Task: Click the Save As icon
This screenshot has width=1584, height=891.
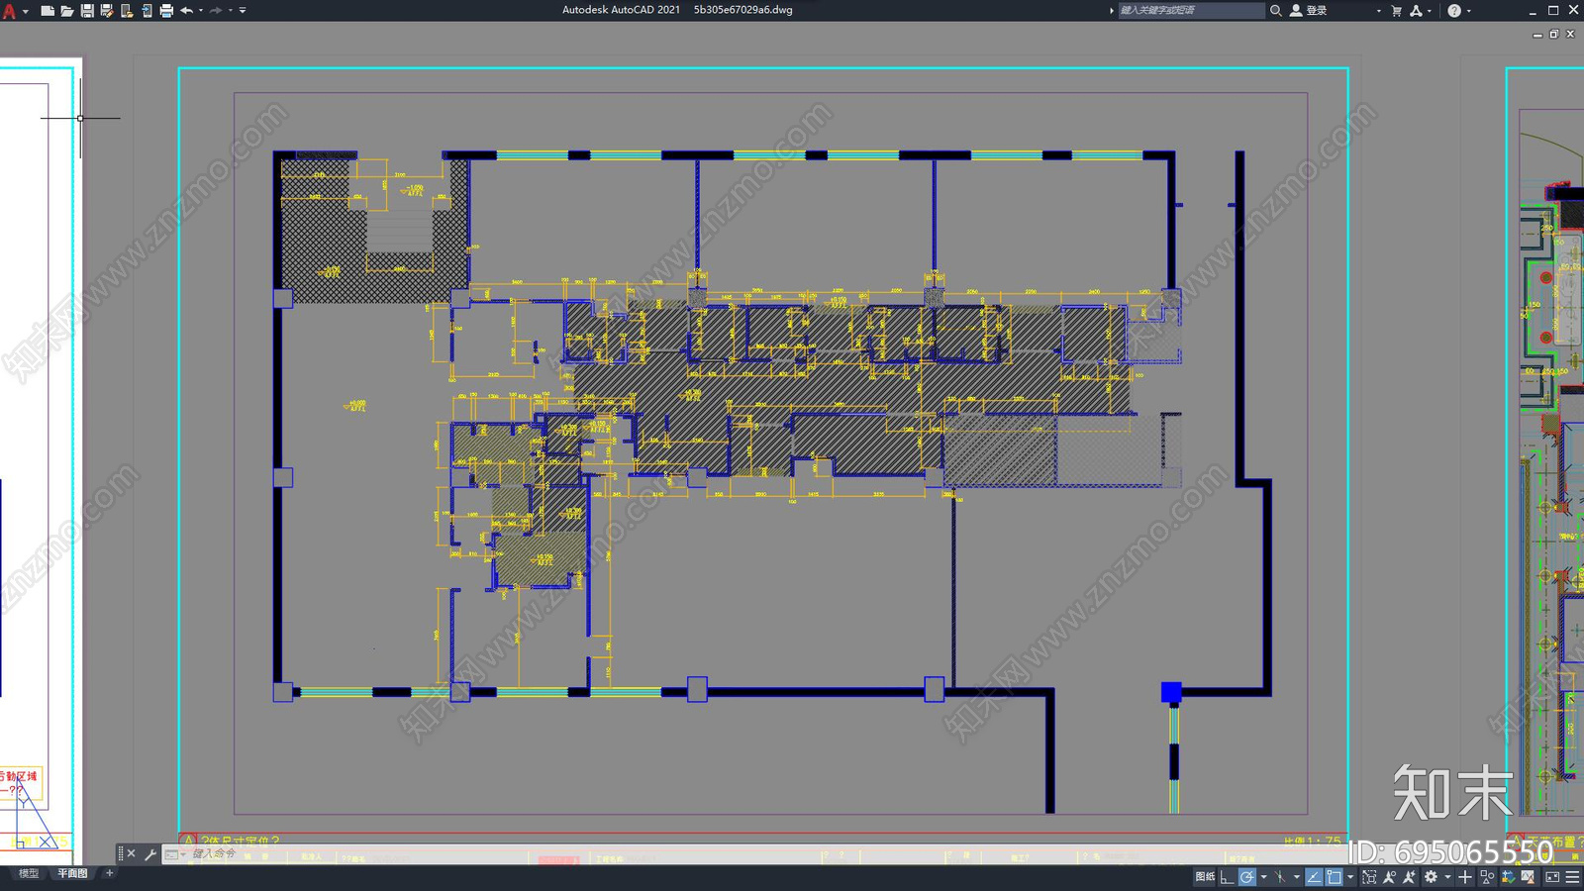Action: pos(106,10)
